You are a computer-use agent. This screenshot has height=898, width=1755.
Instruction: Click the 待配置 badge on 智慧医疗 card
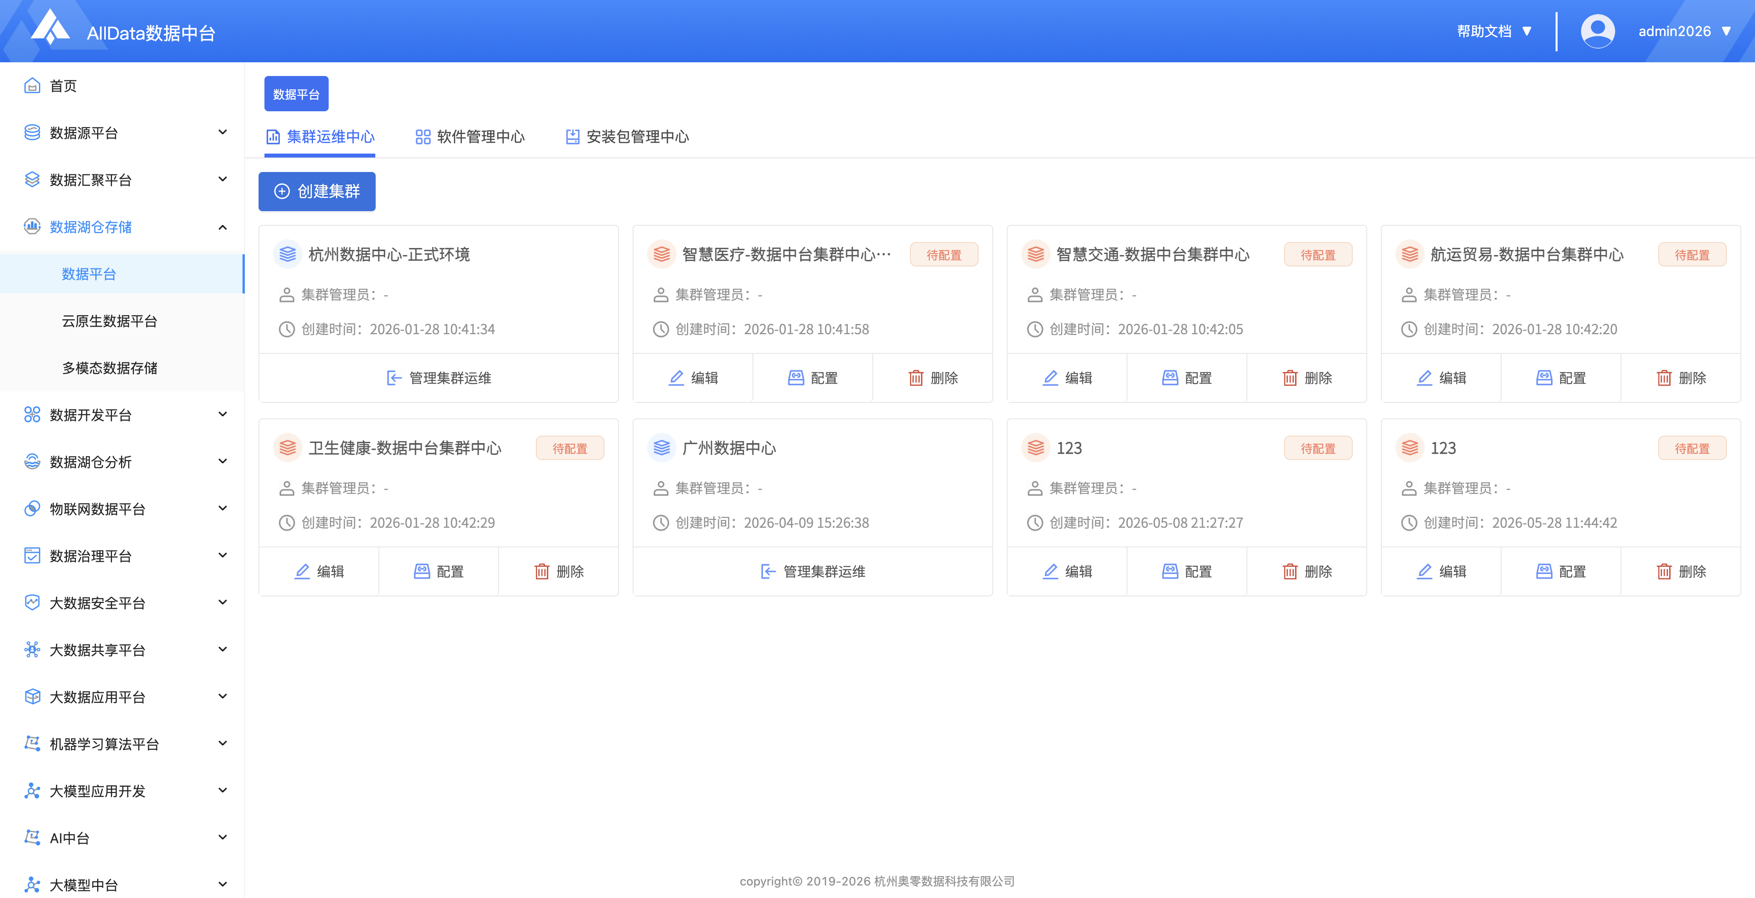[944, 255]
